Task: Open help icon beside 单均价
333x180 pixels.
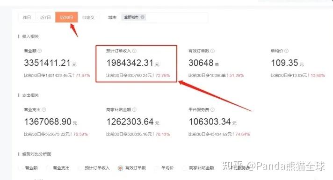Action: [286, 51]
